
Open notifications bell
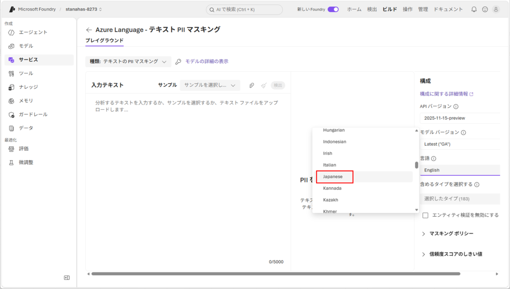coord(474,9)
